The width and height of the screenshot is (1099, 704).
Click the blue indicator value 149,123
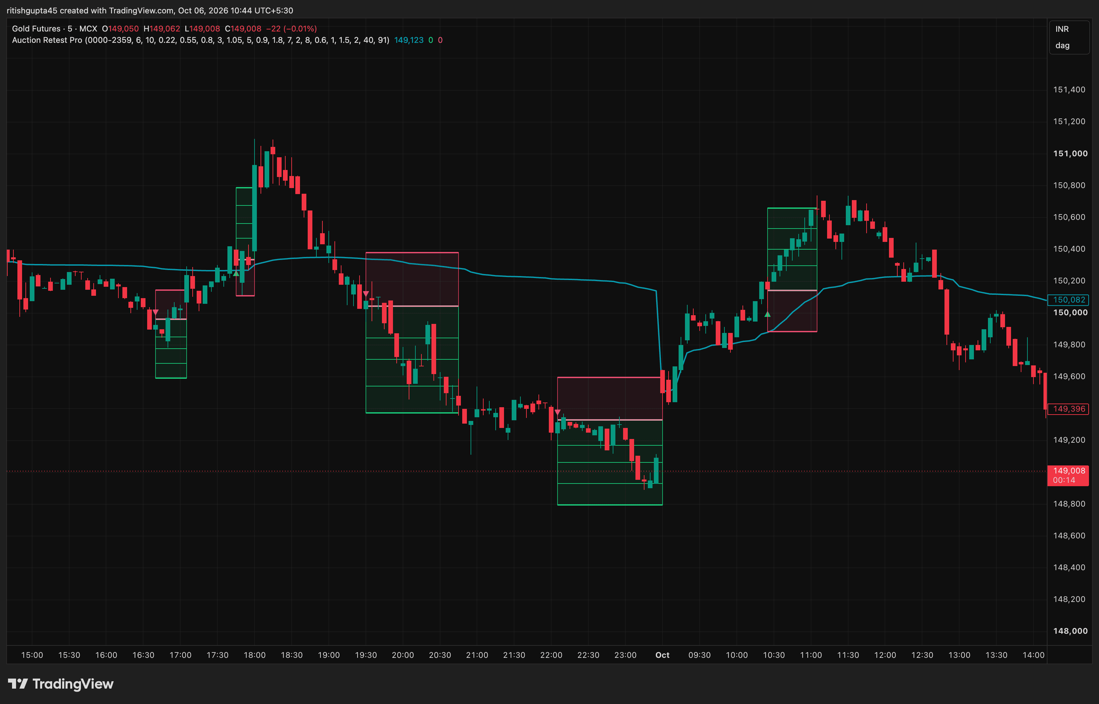click(409, 40)
